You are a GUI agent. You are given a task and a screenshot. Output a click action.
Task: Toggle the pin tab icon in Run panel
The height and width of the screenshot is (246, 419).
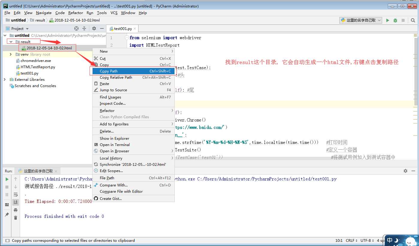pos(7,215)
